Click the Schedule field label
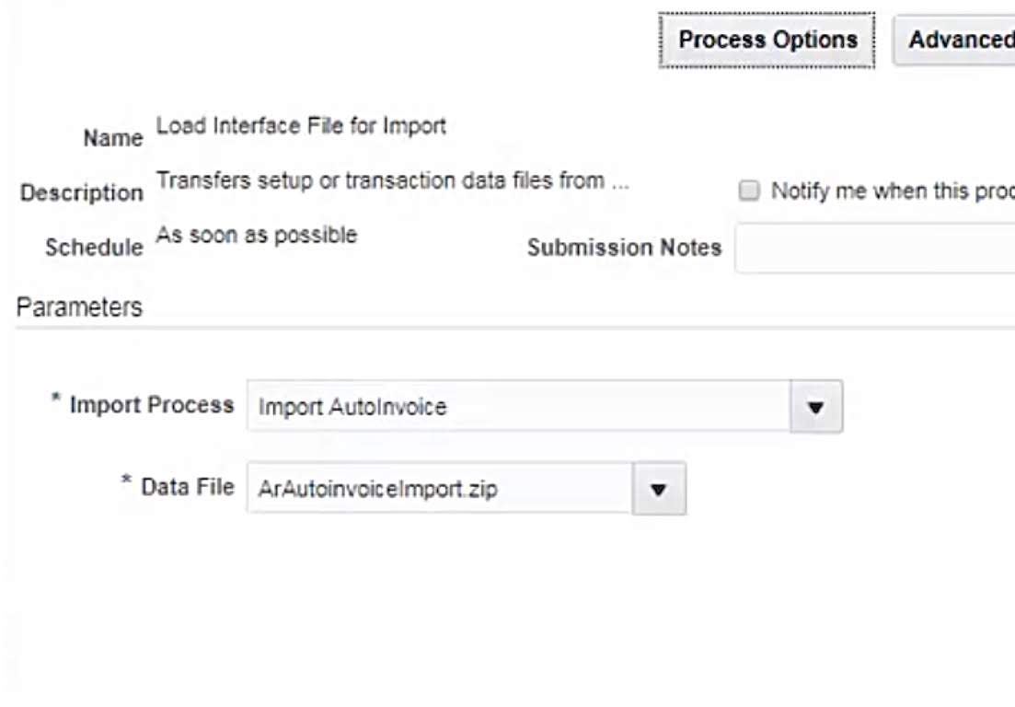This screenshot has height=707, width=1015. (94, 248)
